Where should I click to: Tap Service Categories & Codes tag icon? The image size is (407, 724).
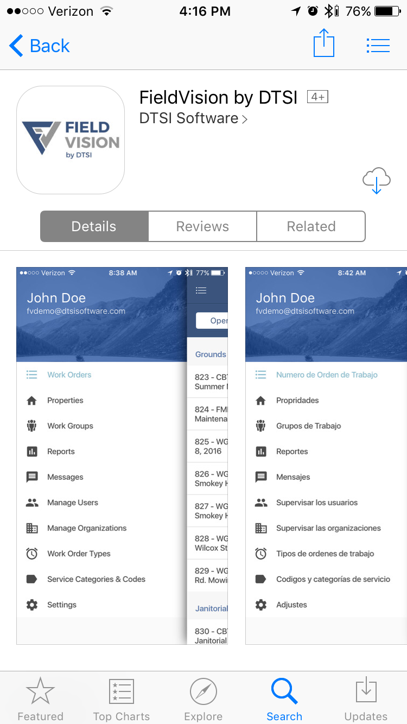pos(32,579)
